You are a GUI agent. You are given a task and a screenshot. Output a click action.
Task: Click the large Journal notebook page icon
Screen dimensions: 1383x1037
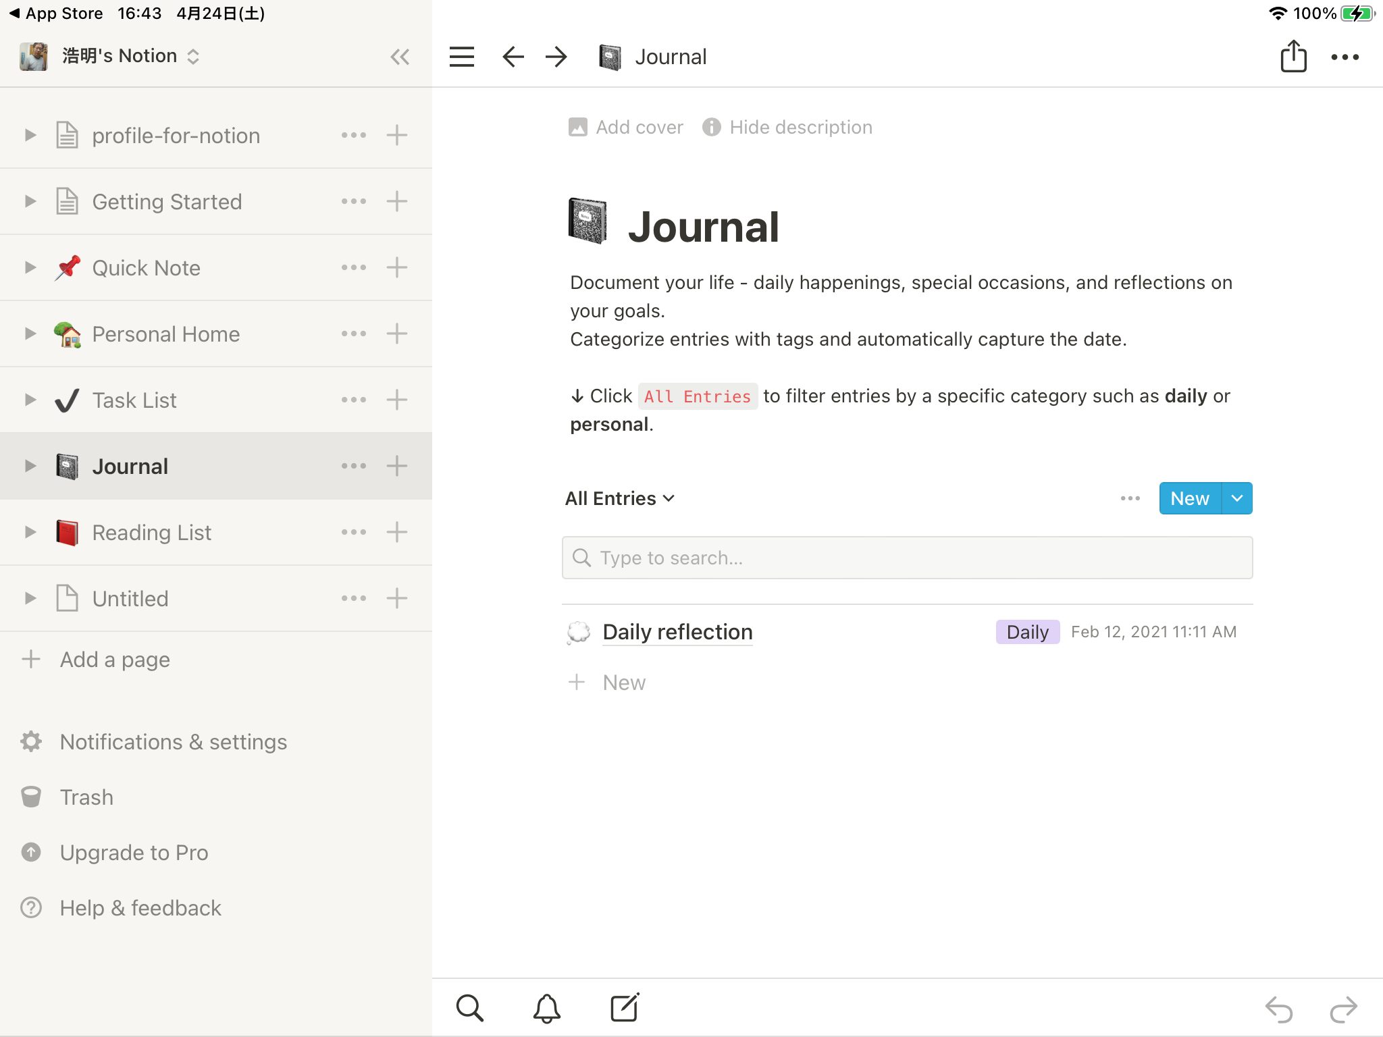point(588,221)
